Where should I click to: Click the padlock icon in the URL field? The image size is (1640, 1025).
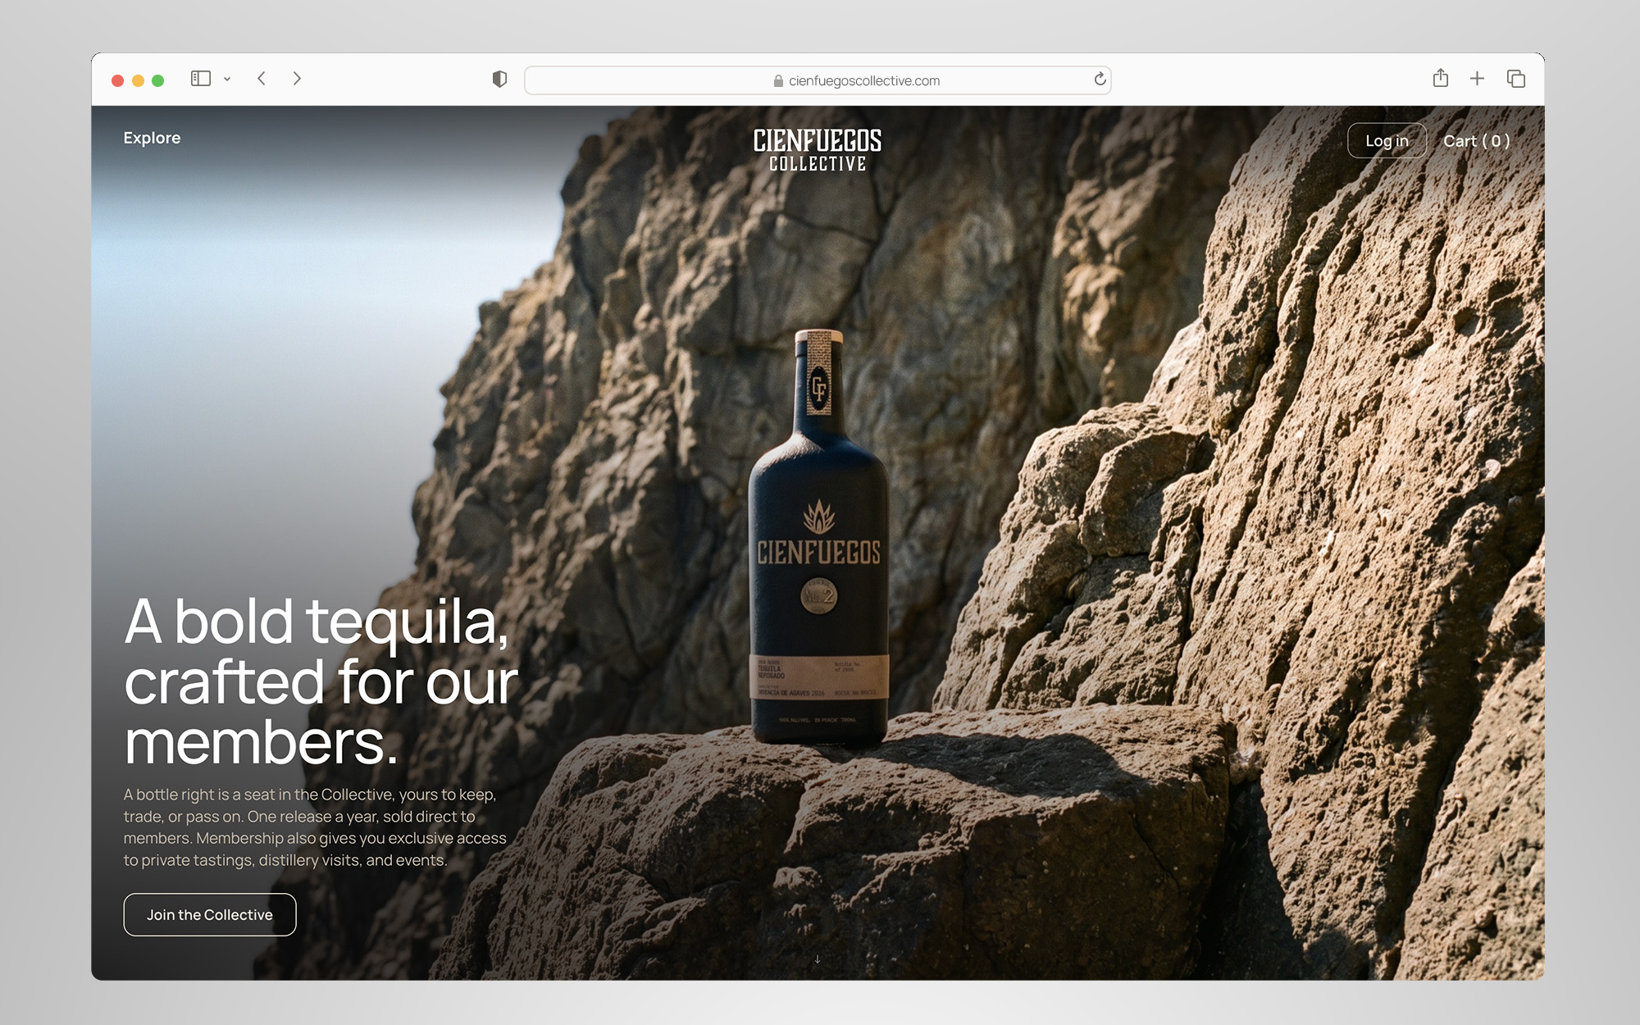[778, 80]
